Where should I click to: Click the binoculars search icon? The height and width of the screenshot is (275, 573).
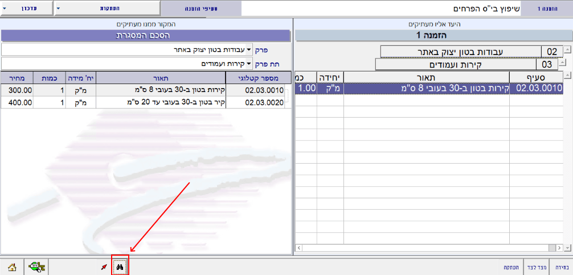[x=120, y=266]
